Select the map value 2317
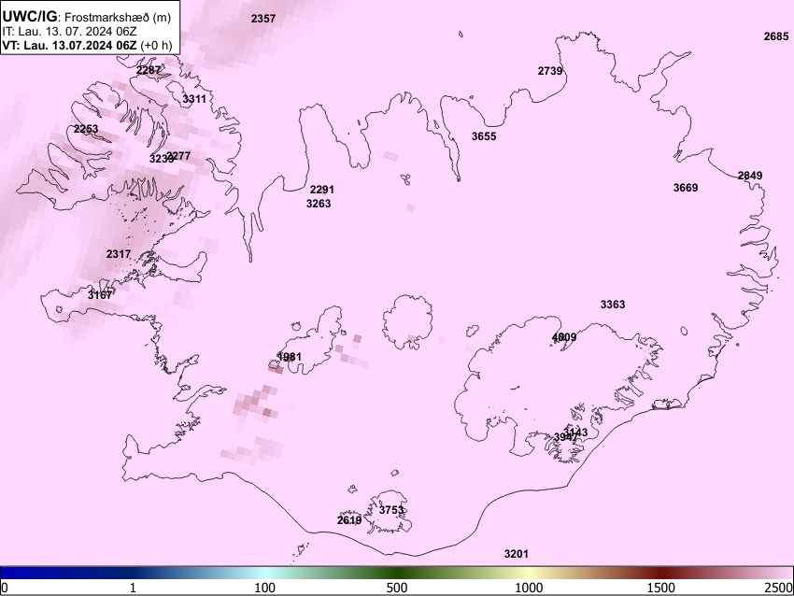794x596 pixels. pos(119,254)
